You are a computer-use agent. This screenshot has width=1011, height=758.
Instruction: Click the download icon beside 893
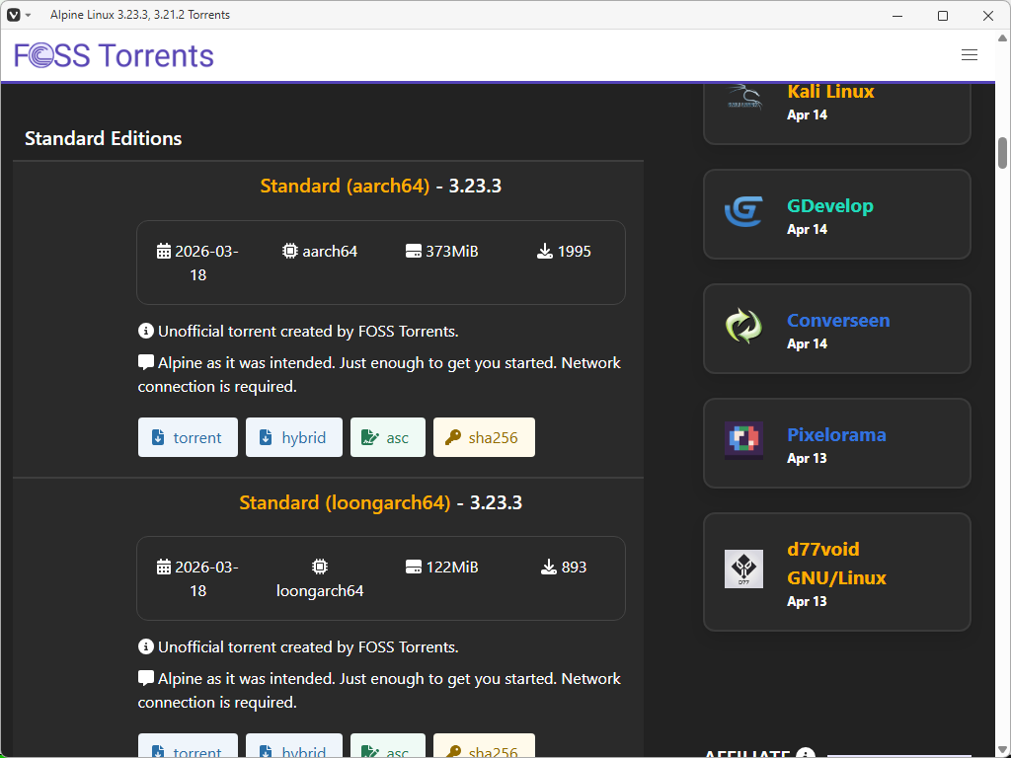[x=549, y=567]
